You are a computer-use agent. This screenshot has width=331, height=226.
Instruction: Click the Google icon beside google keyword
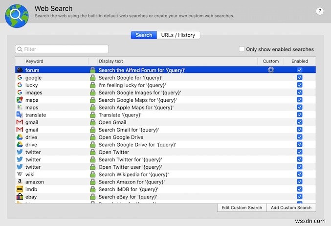coord(20,78)
